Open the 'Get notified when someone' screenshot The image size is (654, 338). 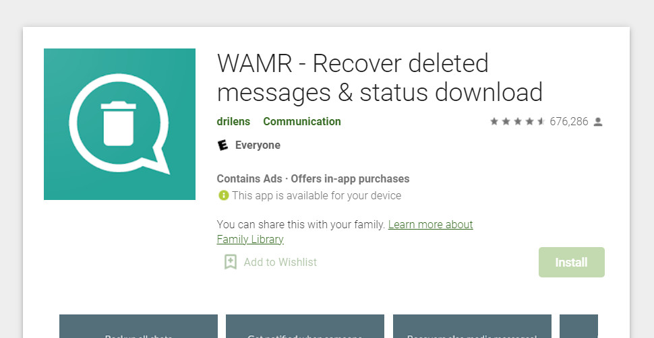305,327
